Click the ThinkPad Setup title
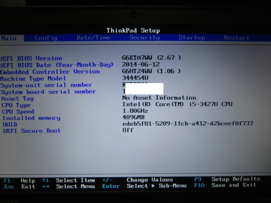 coord(133,30)
